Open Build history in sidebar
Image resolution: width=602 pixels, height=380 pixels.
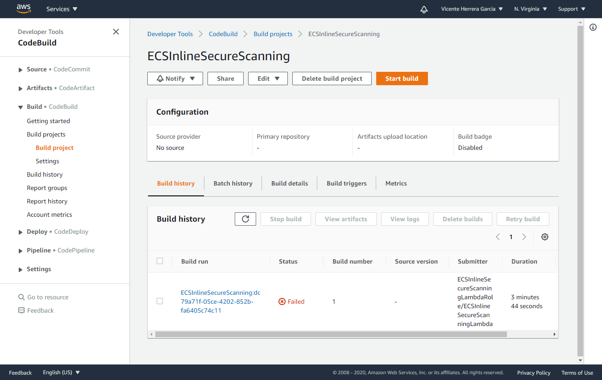click(45, 174)
